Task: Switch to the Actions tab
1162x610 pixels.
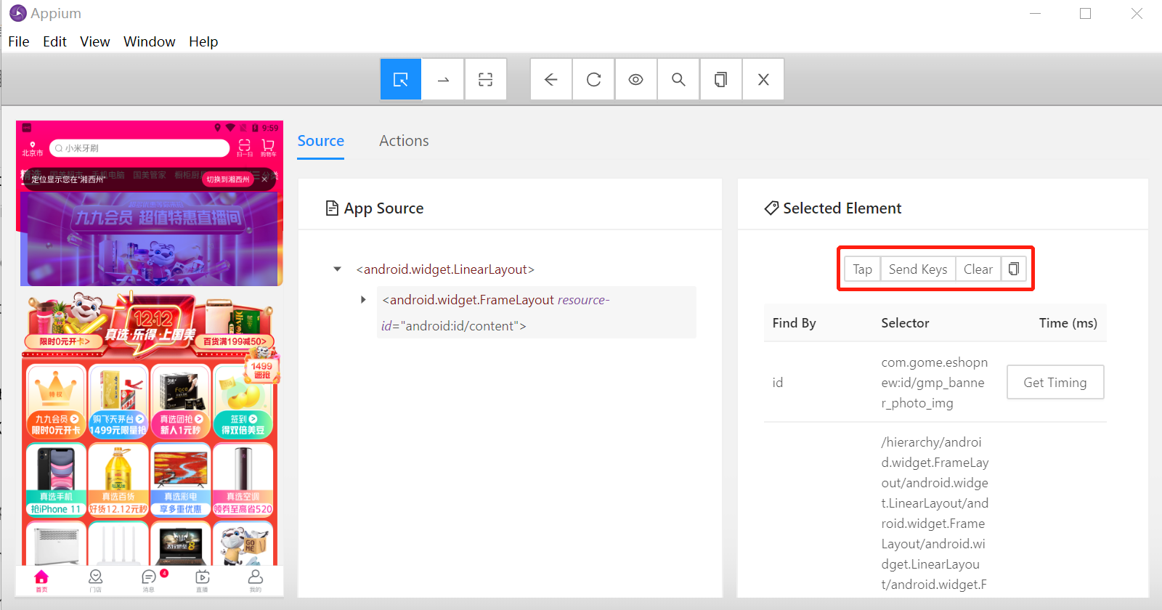Action: (x=404, y=141)
